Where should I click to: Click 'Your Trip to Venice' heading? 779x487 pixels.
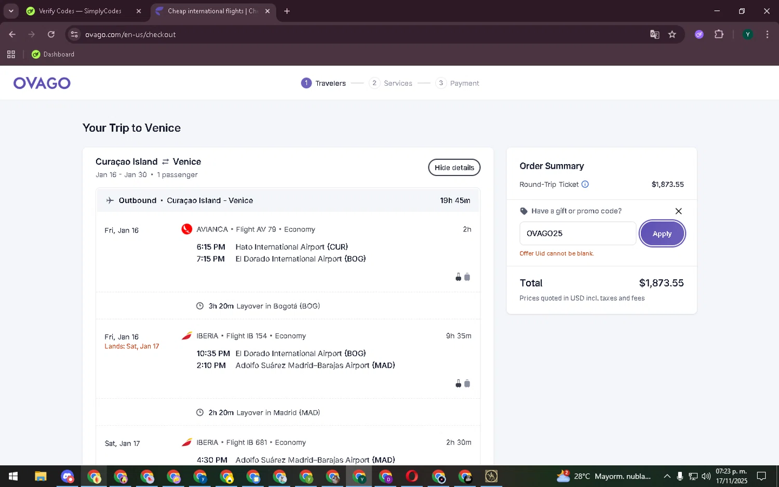click(x=131, y=128)
